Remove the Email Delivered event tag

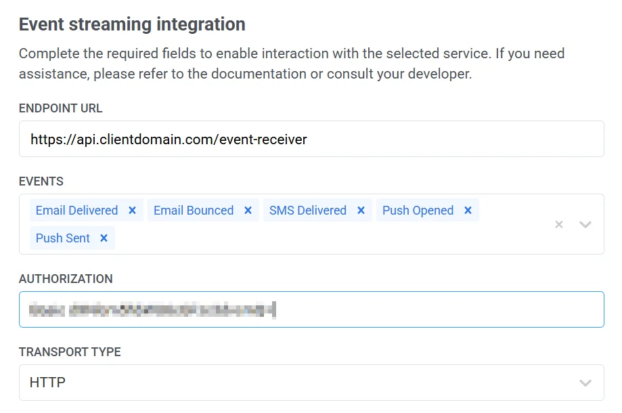coord(132,211)
